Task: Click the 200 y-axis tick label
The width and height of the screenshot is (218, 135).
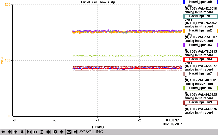Action: click(8, 5)
